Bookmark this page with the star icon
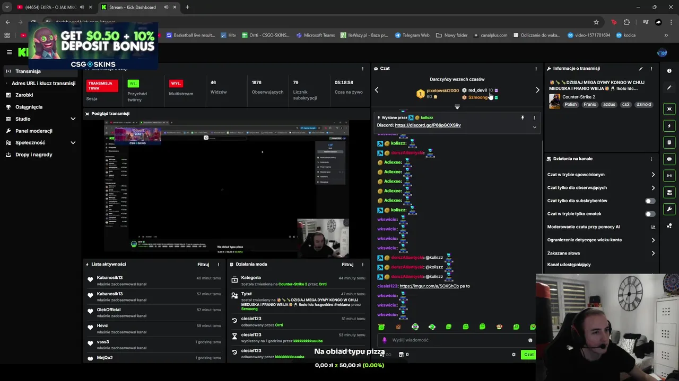Viewport: 679px width, 381px height. click(596, 22)
